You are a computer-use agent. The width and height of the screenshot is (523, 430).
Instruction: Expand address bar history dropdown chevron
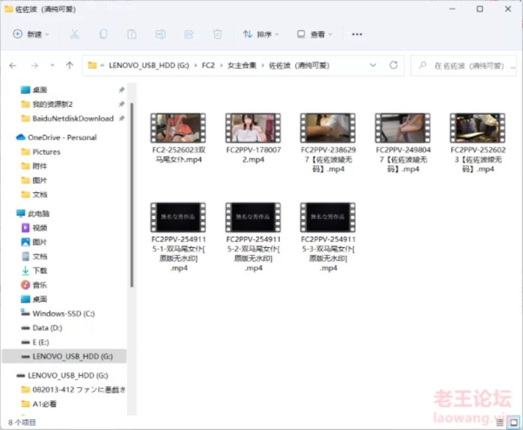pyautogui.click(x=373, y=65)
